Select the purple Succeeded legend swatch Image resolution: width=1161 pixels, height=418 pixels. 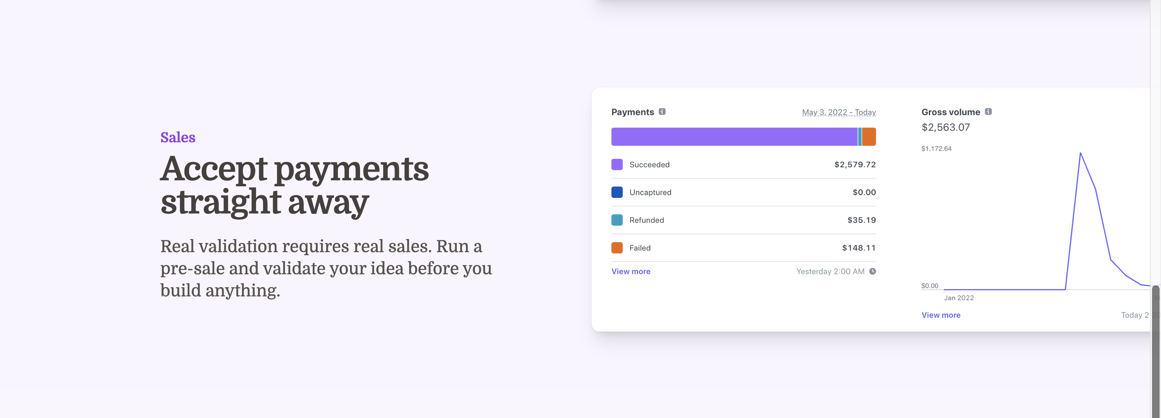click(616, 164)
